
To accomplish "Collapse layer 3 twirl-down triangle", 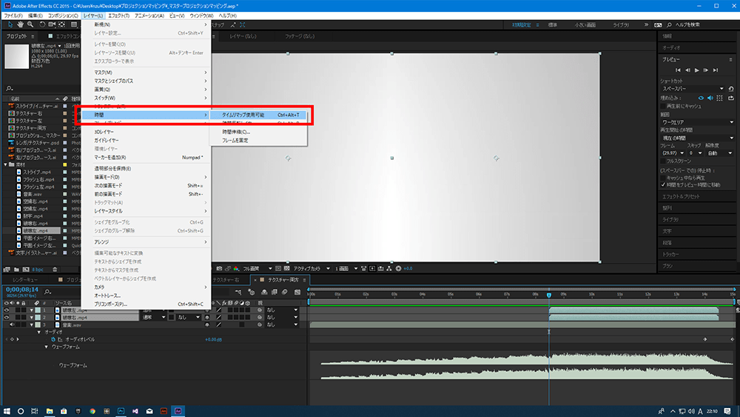I will click(32, 325).
